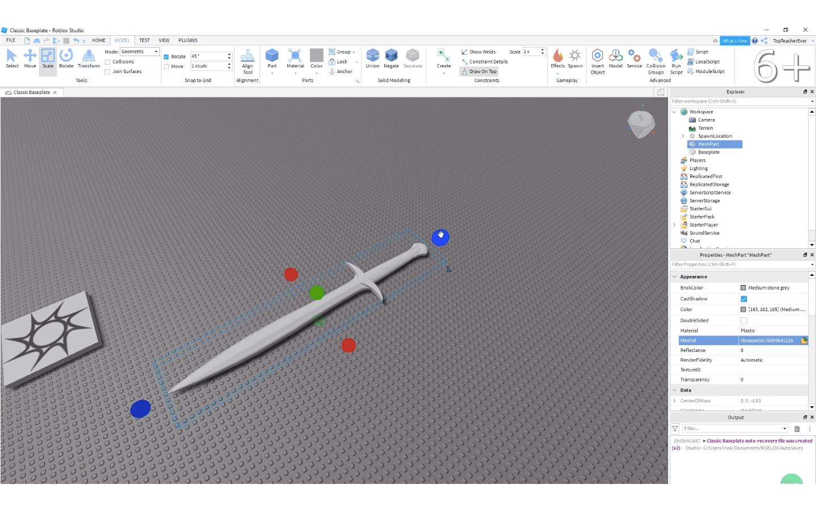Viewport: 816px width, 510px height.
Task: Toggle Constraint Details
Action: 484,62
